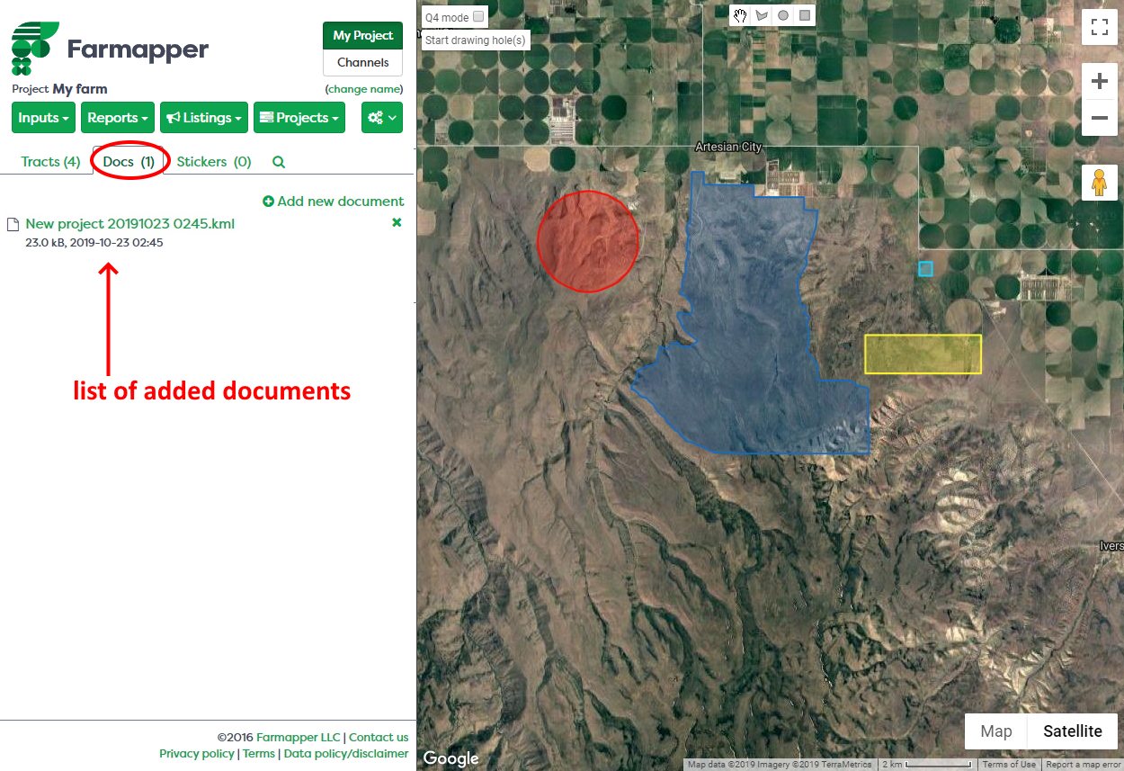Click Start drawing hole(s) button
This screenshot has height=771, width=1124.
475,40
